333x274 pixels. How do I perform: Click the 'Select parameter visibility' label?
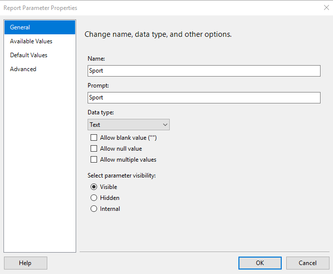(121, 176)
